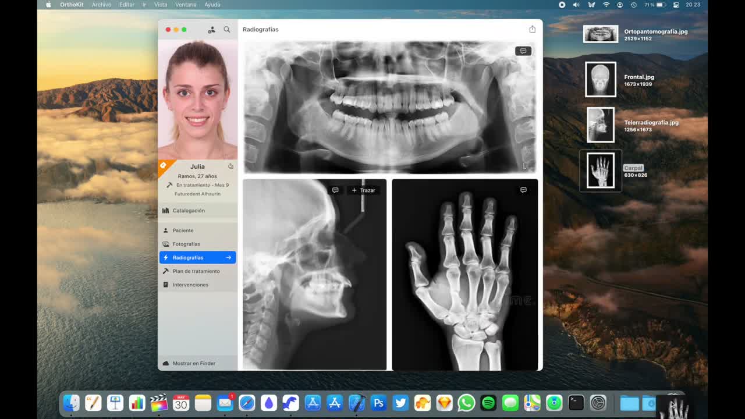The width and height of the screenshot is (745, 419).
Task: Open WhatsApp from the Dock
Action: [466, 403]
